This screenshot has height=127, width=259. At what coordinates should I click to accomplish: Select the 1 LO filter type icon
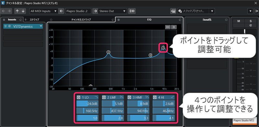tap(96, 97)
